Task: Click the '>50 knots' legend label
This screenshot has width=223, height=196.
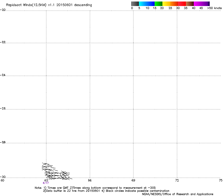Action: coord(214,8)
